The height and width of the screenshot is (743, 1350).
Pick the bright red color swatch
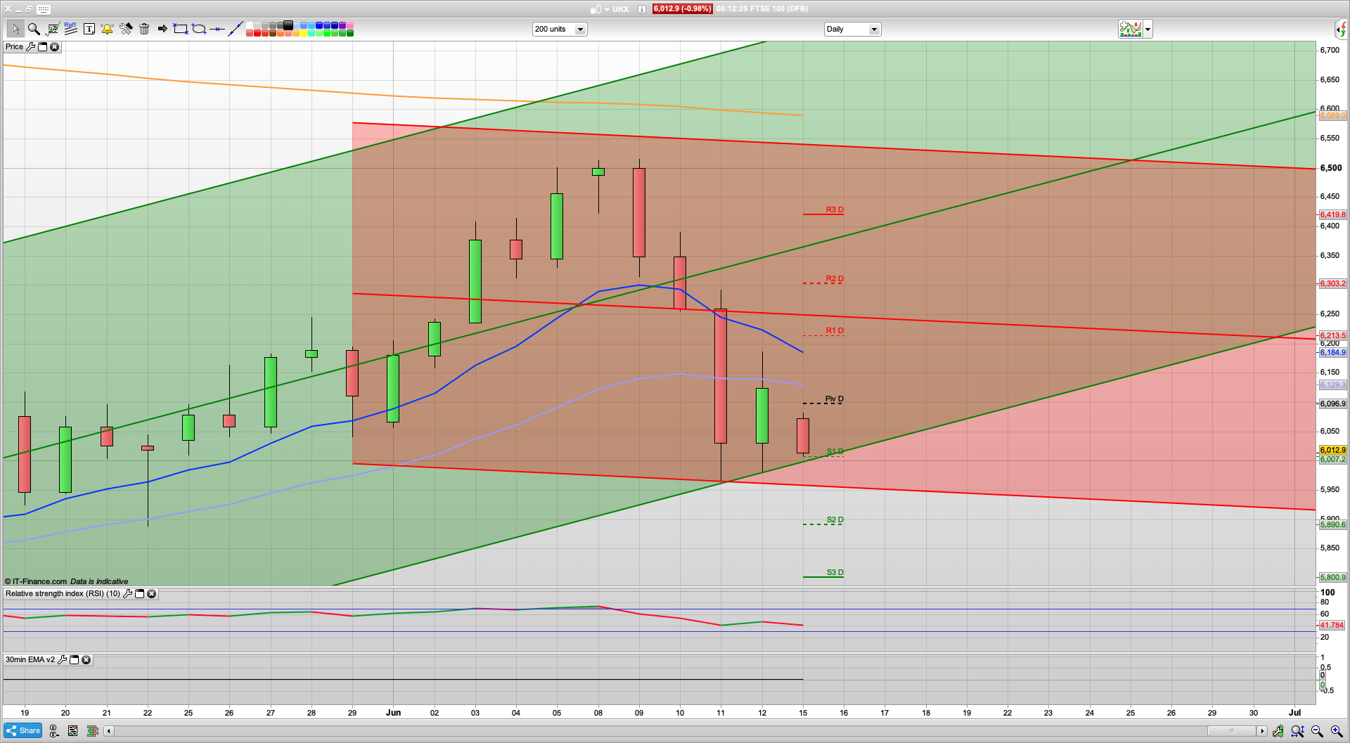click(257, 33)
